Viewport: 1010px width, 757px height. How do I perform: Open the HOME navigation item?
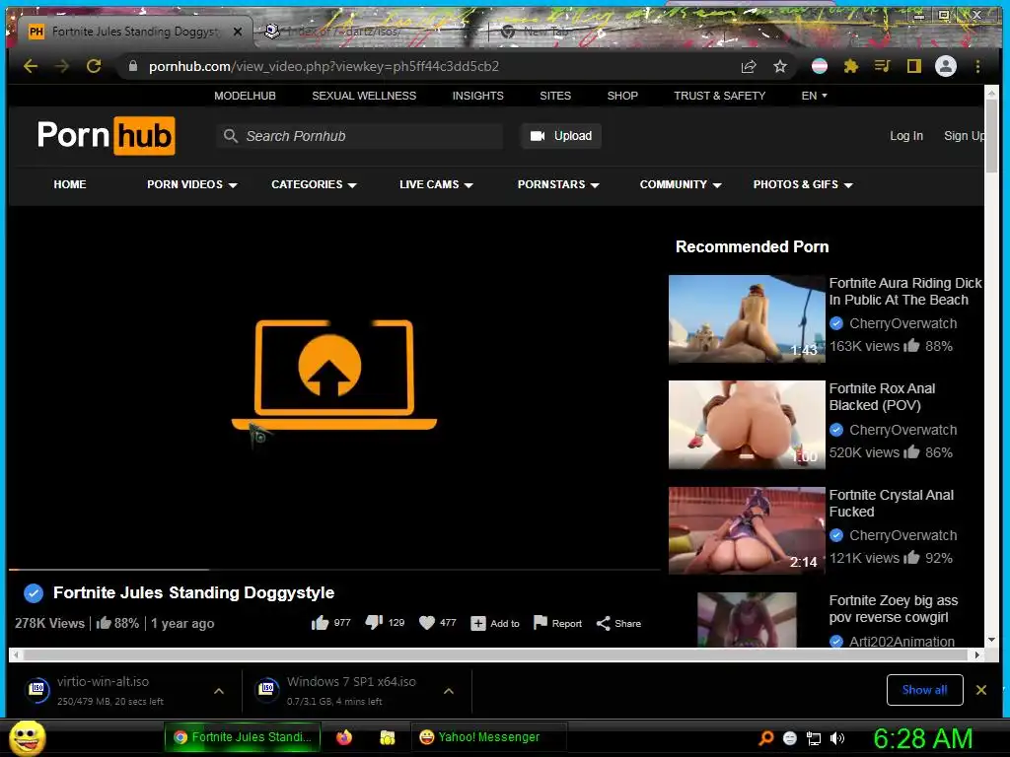point(70,184)
